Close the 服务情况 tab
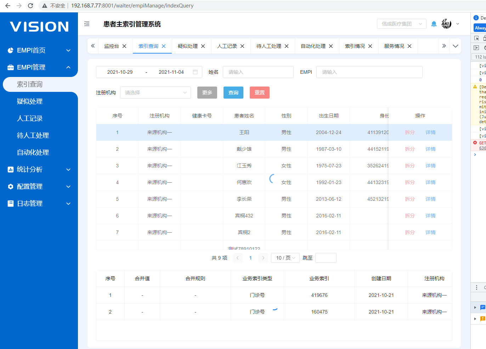This screenshot has width=486, height=349. [x=409, y=46]
